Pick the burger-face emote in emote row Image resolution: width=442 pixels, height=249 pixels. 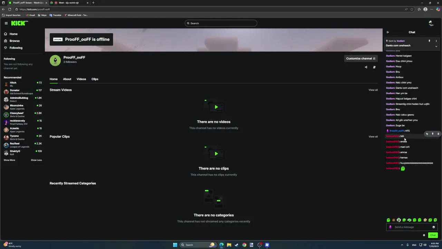pos(425,220)
